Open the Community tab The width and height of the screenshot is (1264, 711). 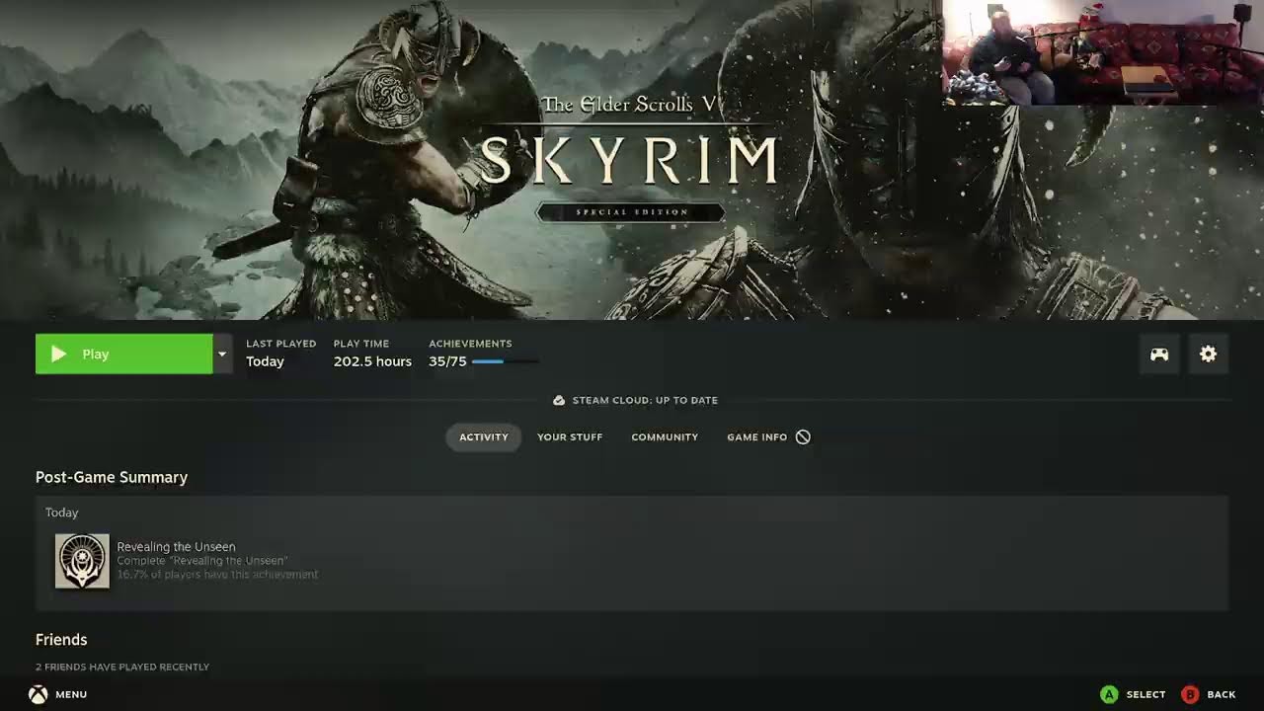click(x=665, y=437)
